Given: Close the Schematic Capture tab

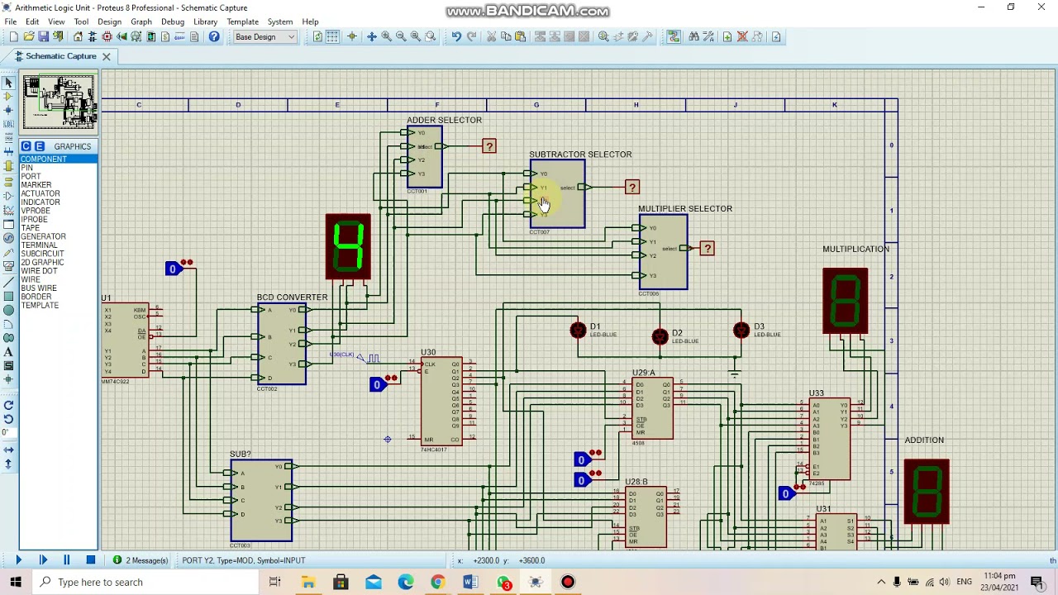Looking at the screenshot, I should (x=106, y=56).
